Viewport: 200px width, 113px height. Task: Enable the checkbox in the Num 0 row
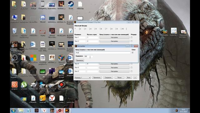tap(132, 71)
